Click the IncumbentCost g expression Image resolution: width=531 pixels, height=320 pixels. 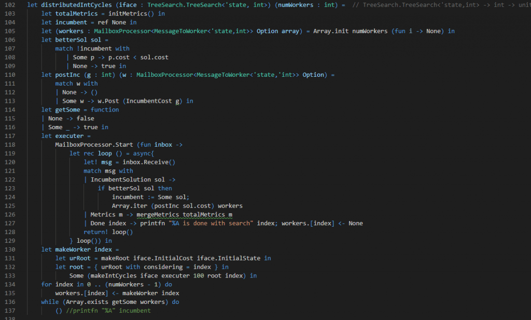153,101
